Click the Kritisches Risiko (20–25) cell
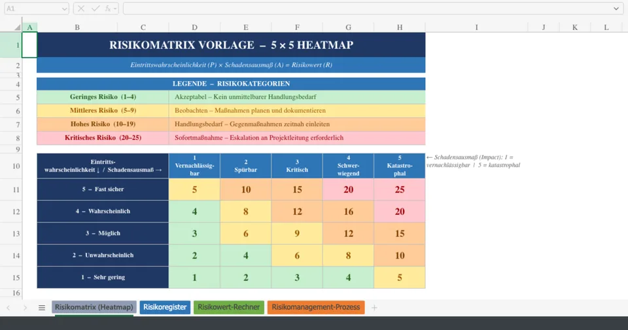Screen dimensions: 628x330 [103, 138]
